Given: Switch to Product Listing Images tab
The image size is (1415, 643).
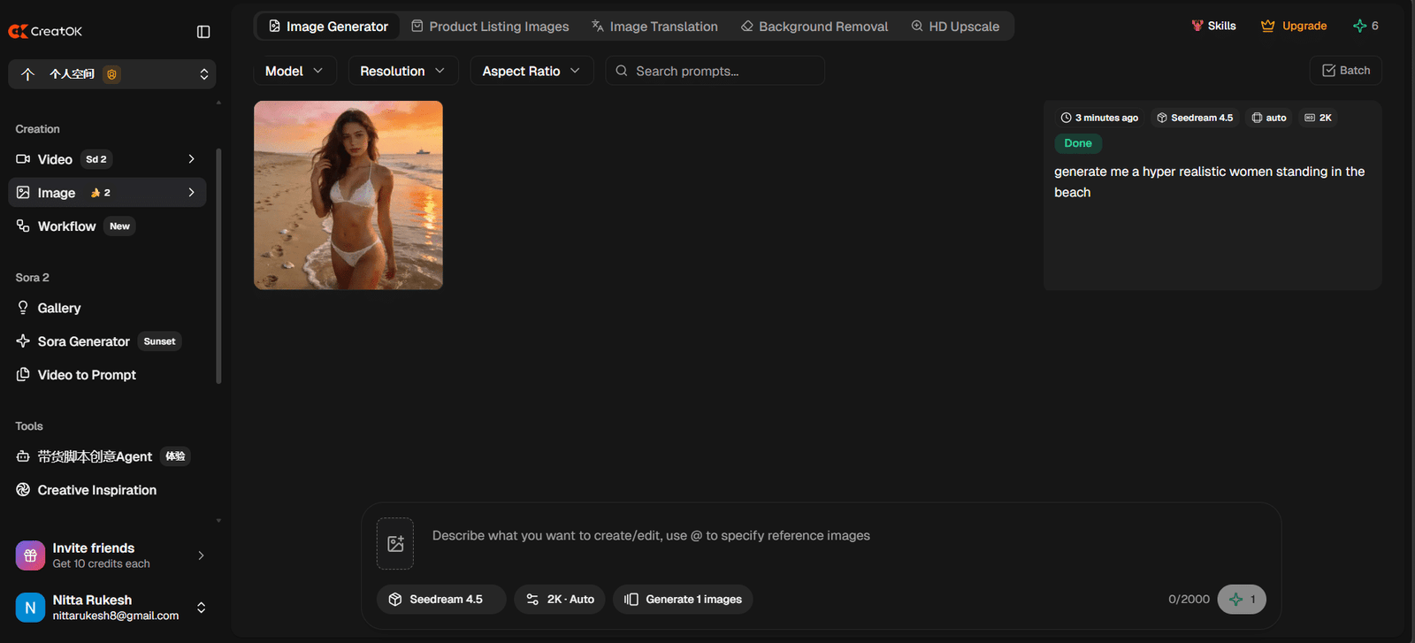Looking at the screenshot, I should pyautogui.click(x=490, y=27).
